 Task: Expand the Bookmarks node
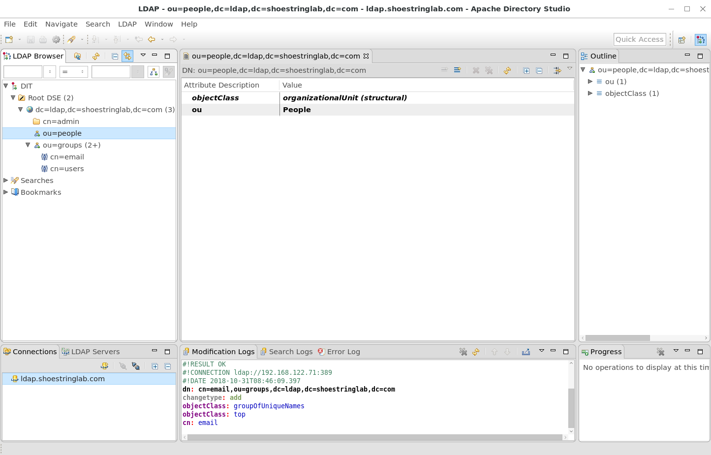pos(6,192)
